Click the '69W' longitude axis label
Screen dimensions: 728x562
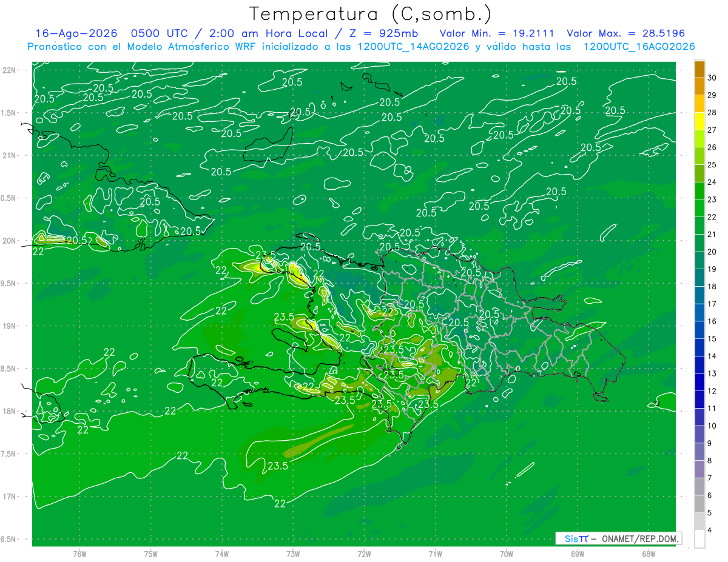(578, 554)
